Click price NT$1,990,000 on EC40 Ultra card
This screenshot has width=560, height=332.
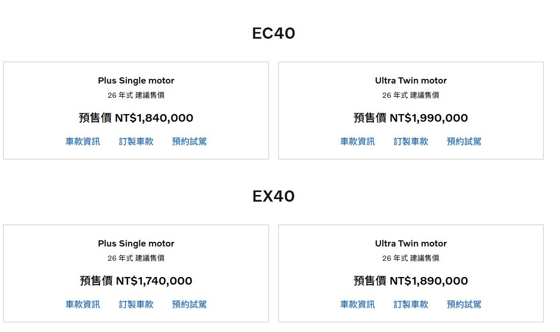(x=411, y=118)
